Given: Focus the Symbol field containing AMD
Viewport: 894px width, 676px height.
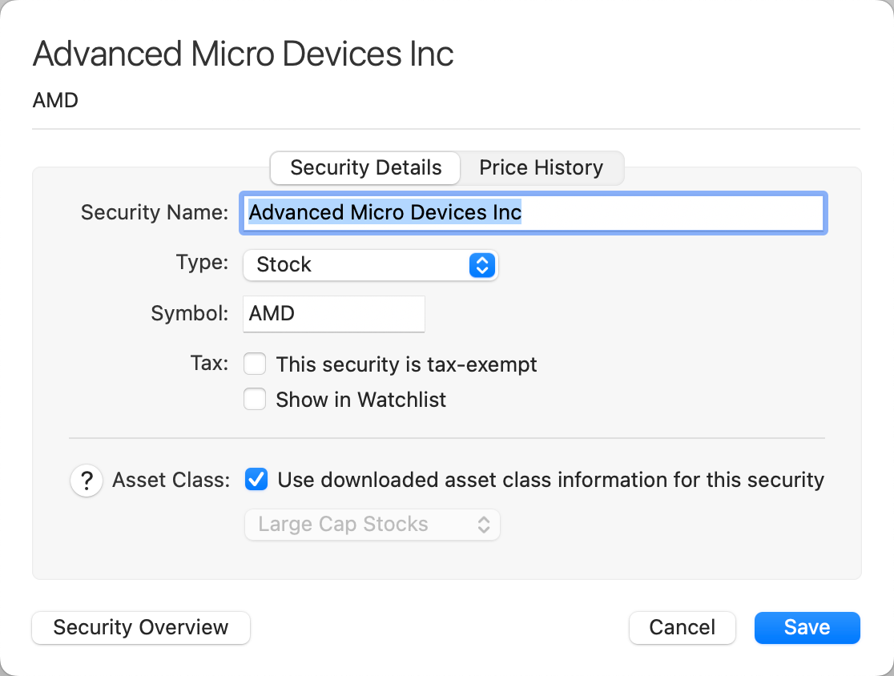Looking at the screenshot, I should pyautogui.click(x=333, y=314).
